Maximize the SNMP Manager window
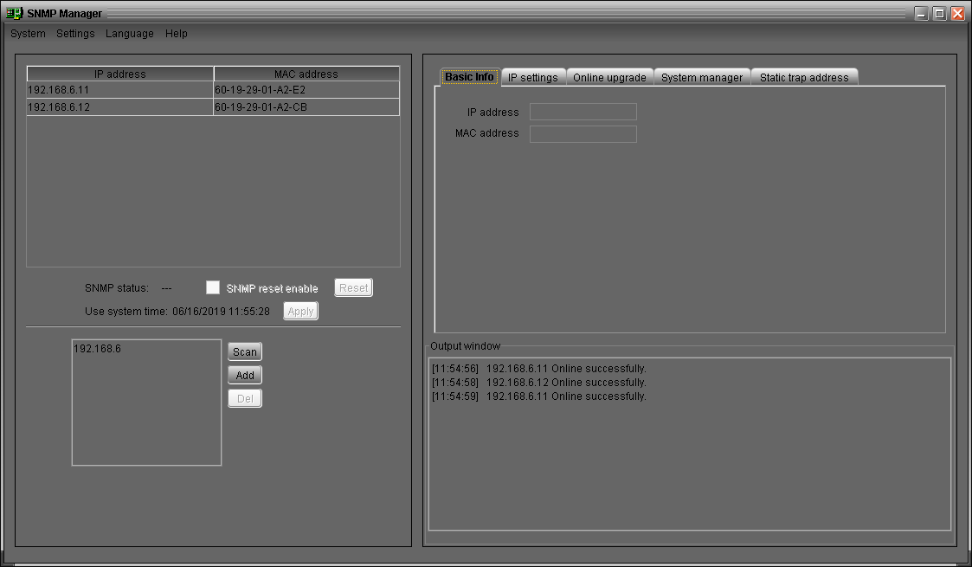Image resolution: width=972 pixels, height=567 pixels. coord(940,14)
